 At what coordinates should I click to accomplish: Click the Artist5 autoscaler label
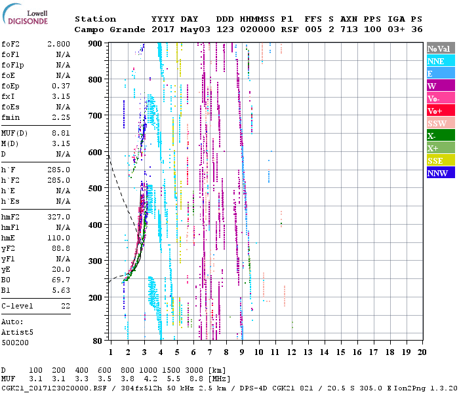pyautogui.click(x=17, y=333)
